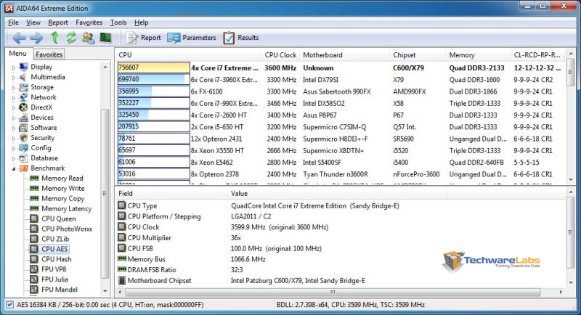Click the DirectX tree icon

(23, 107)
